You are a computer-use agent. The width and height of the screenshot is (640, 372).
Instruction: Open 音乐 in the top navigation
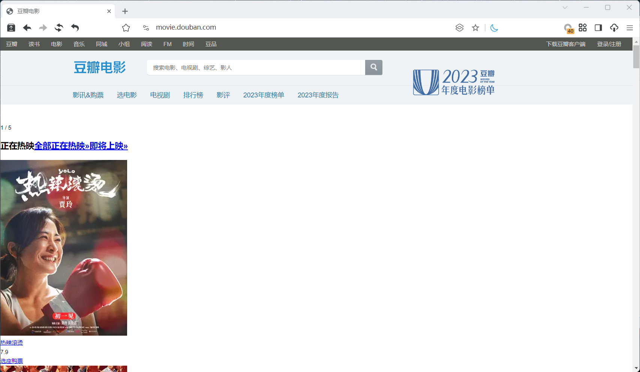[79, 44]
